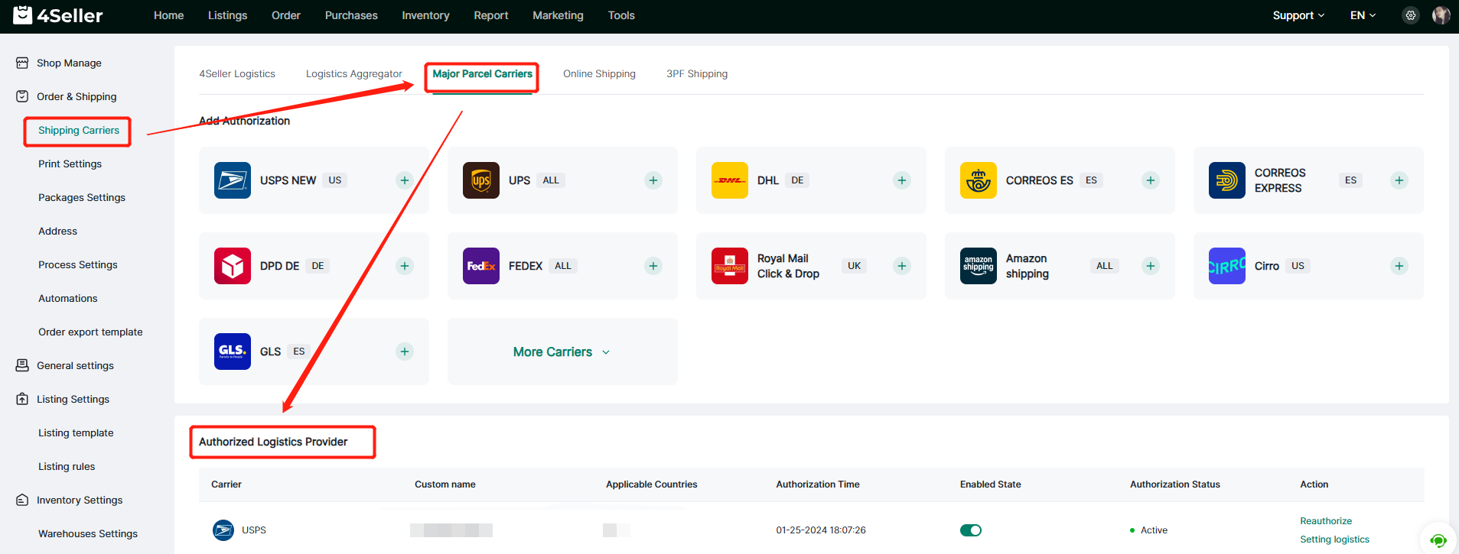This screenshot has height=554, width=1459.
Task: Switch to 4Seller Logistics tab
Action: [237, 73]
